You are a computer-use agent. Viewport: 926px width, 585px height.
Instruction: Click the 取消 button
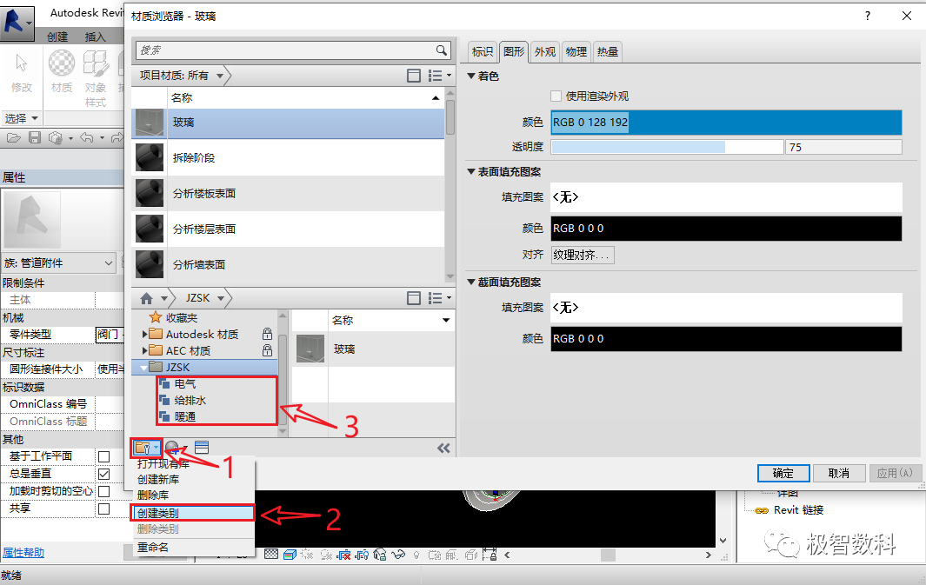[x=838, y=473]
